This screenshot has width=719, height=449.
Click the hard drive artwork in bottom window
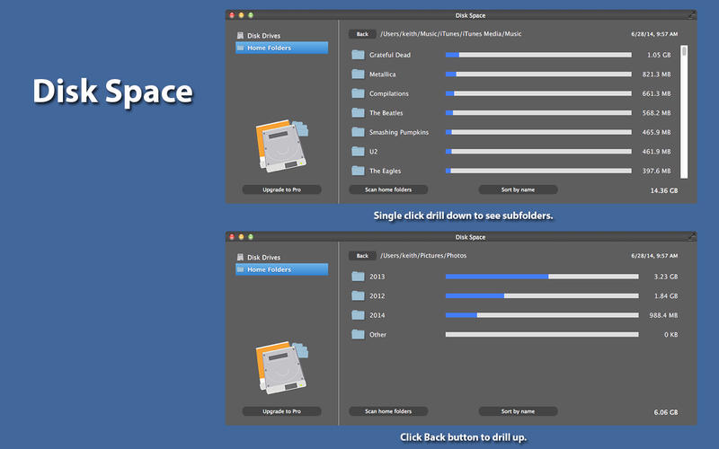pyautogui.click(x=281, y=367)
